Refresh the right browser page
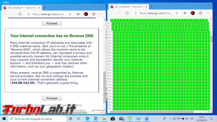 pyautogui.click(x=127, y=13)
